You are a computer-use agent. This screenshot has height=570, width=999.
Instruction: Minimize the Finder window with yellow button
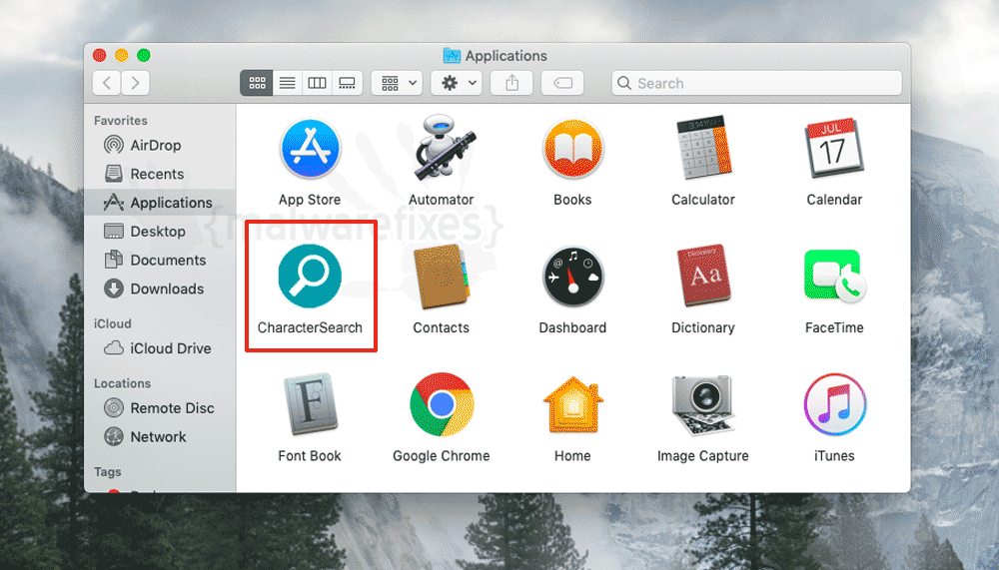click(x=122, y=56)
